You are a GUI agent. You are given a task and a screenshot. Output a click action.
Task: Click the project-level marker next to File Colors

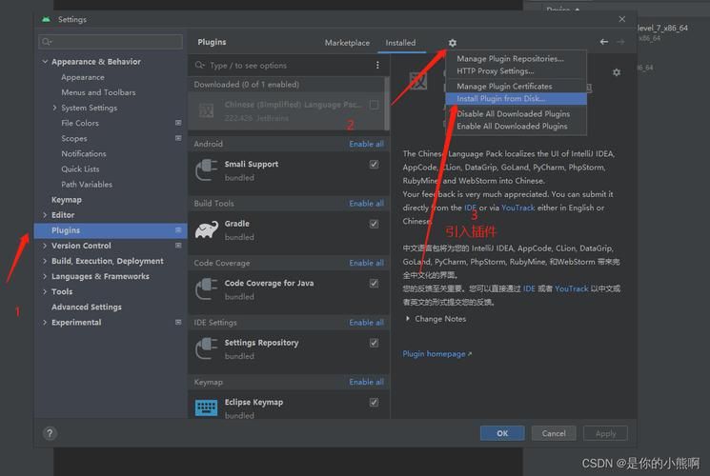[178, 123]
